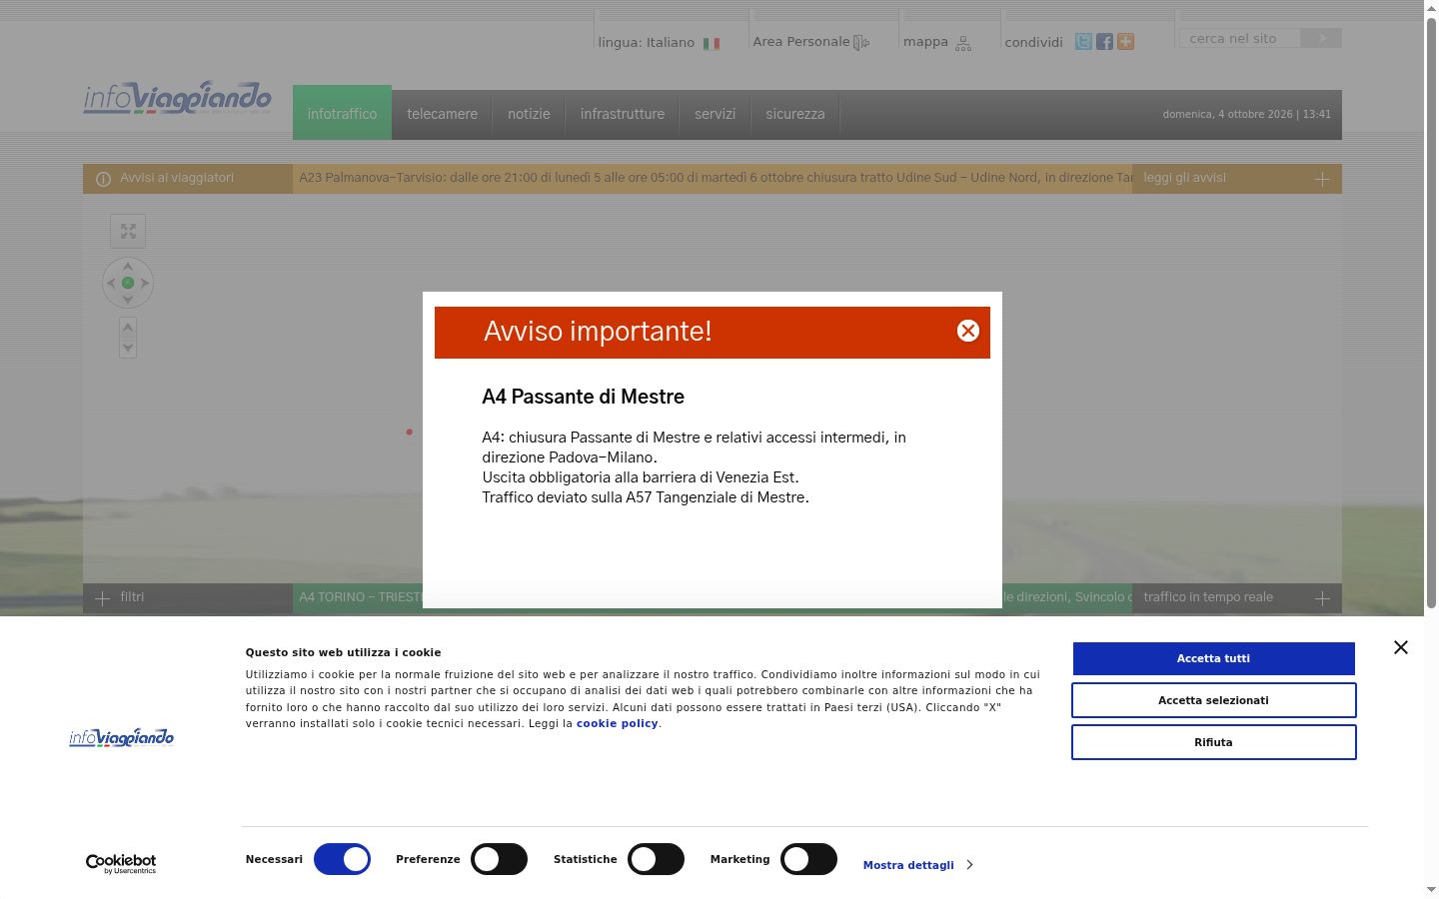Click the Rifiuta button
This screenshot has width=1439, height=899.
1213,742
